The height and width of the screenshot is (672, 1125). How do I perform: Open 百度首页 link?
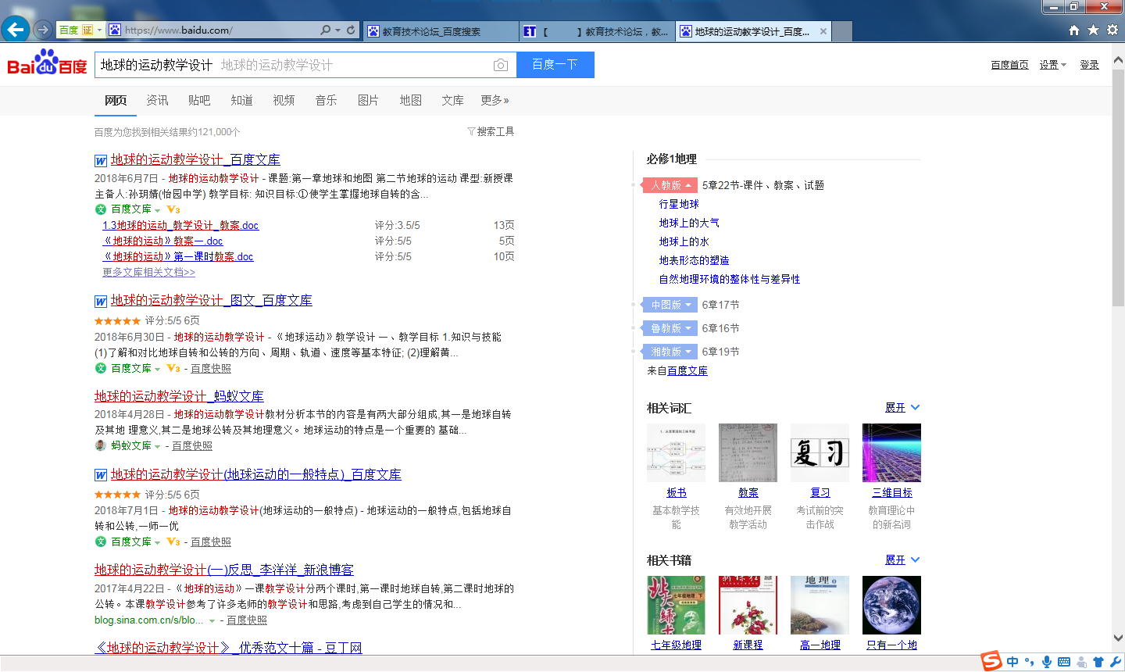click(1009, 65)
